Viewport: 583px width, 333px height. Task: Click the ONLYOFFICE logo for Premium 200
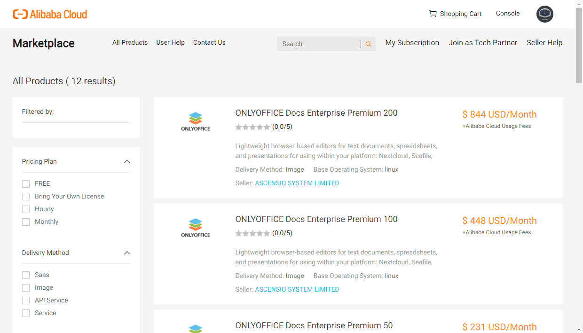pyautogui.click(x=195, y=120)
